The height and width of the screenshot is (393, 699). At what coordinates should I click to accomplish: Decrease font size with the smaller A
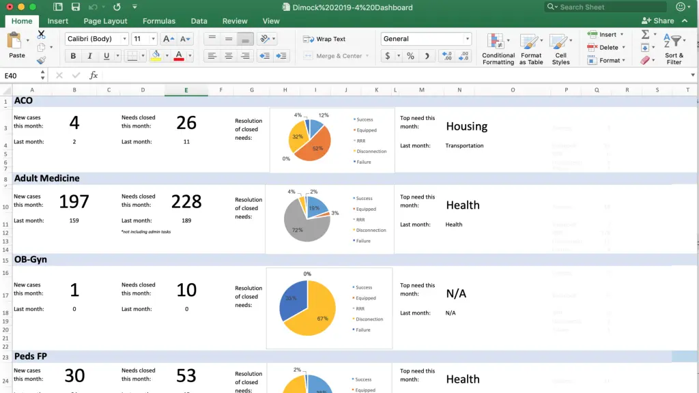click(x=185, y=39)
